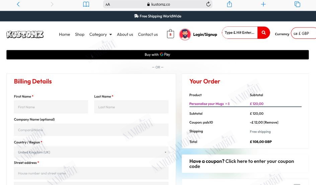316x185 pixels.
Task: Go to Home menu item
Action: [x=65, y=35]
